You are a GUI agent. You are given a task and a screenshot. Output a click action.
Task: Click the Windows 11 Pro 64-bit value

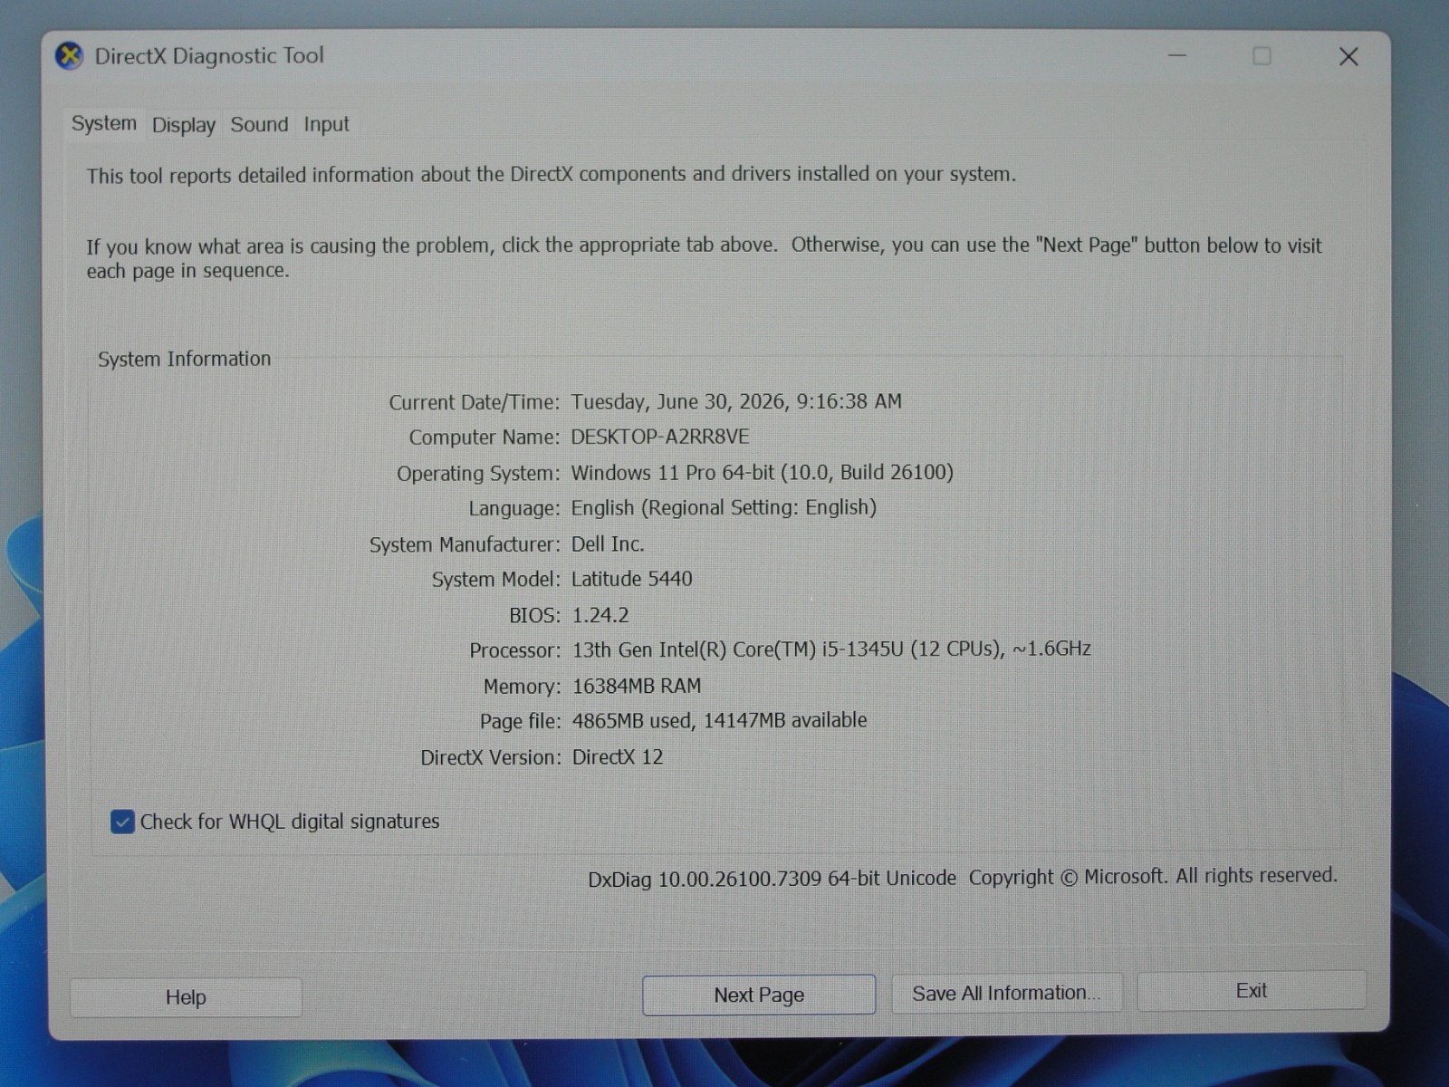pos(762,472)
